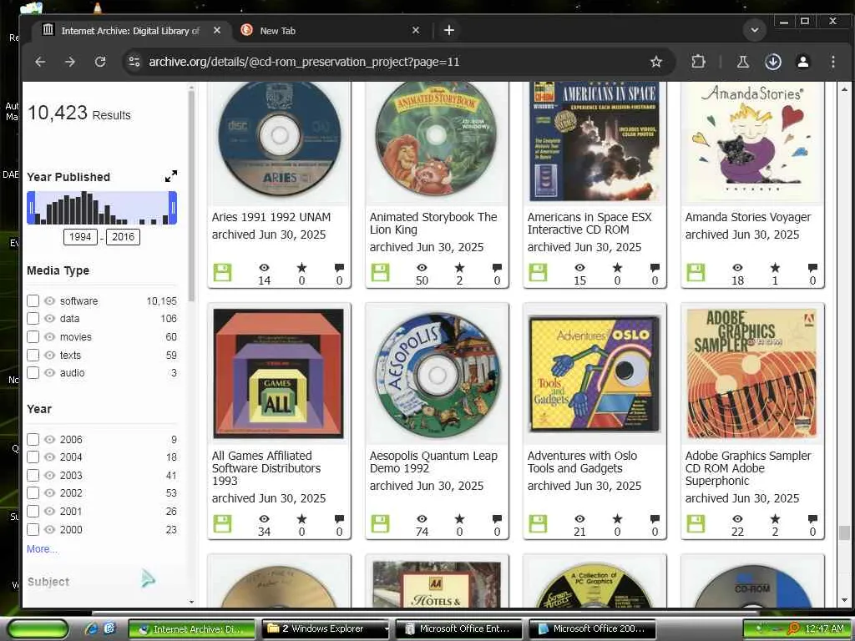Click More... link under Year list
Screen dimensions: 855x641
42,549
